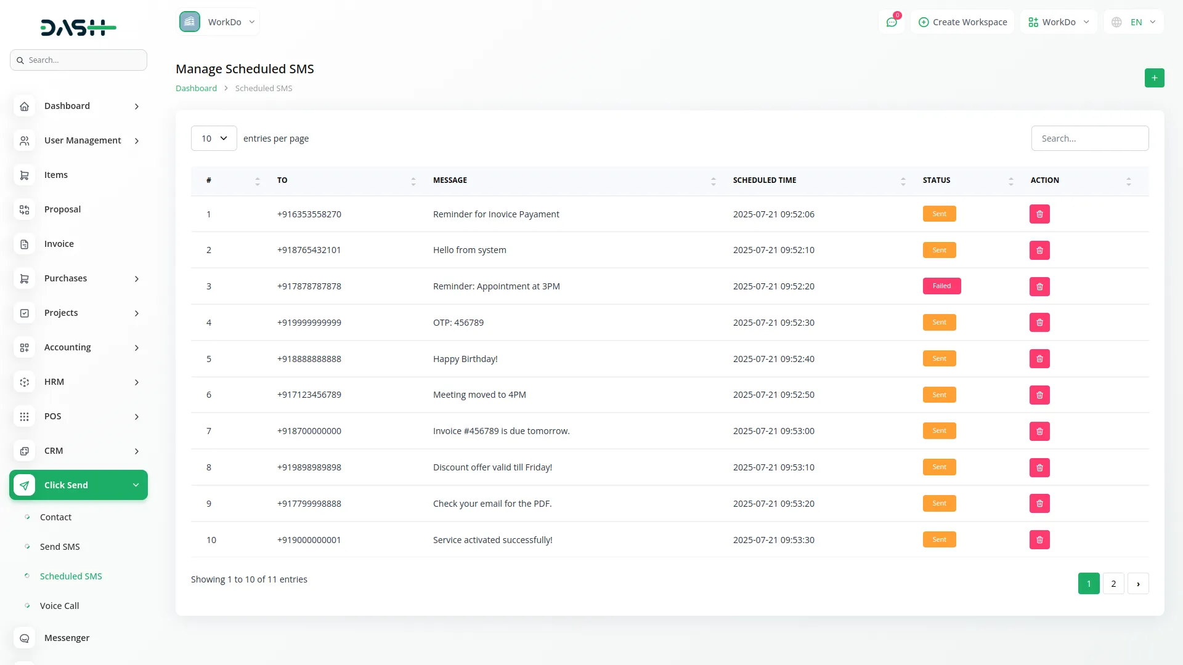1183x665 pixels.
Task: Open the chat messages icon in header
Action: pos(891,22)
